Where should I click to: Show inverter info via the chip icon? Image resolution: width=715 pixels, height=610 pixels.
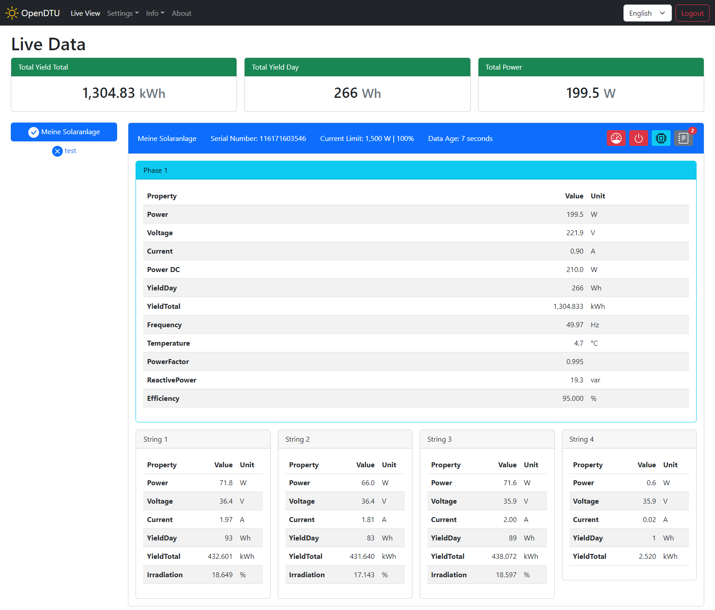[x=661, y=138]
